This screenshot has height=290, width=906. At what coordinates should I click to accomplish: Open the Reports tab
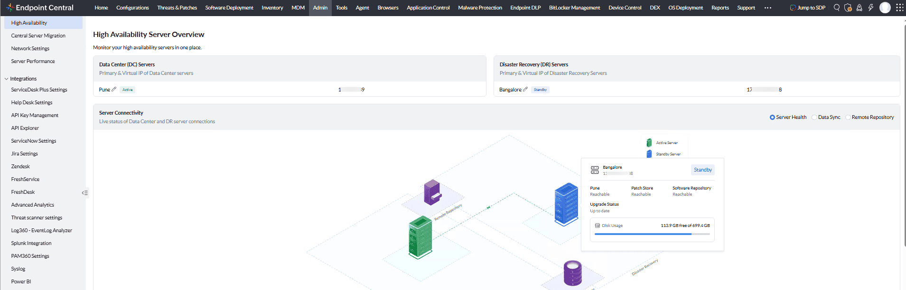720,8
